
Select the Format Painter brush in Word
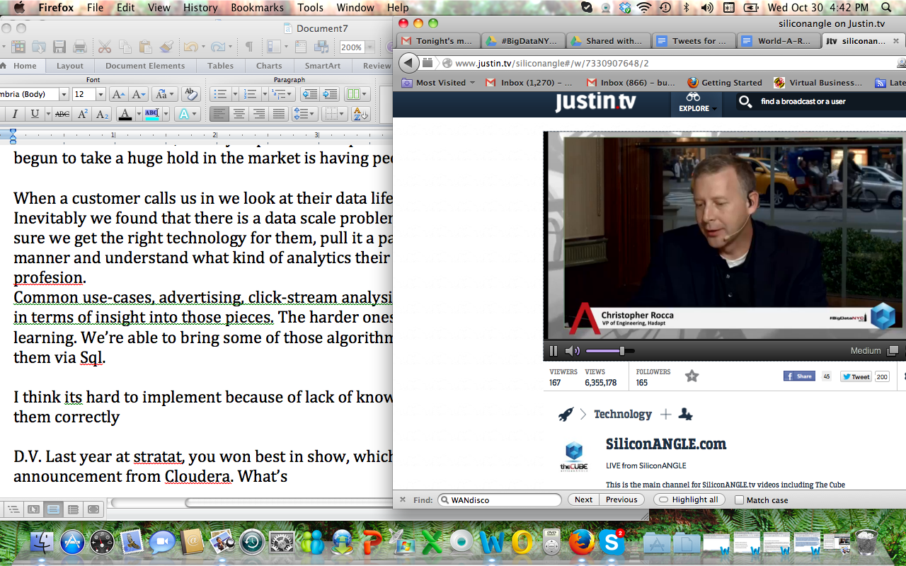click(x=166, y=47)
